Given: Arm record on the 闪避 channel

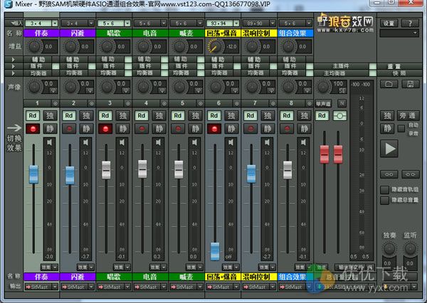Looking at the screenshot, I should tap(69, 129).
